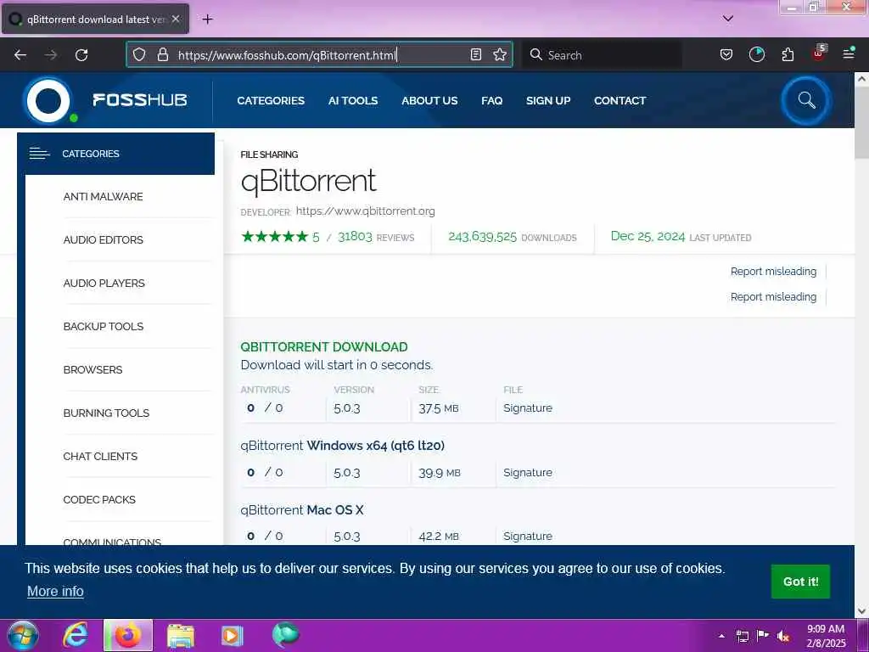Launch Internet Explorer from the taskbar
This screenshot has width=869, height=652.
pyautogui.click(x=76, y=635)
